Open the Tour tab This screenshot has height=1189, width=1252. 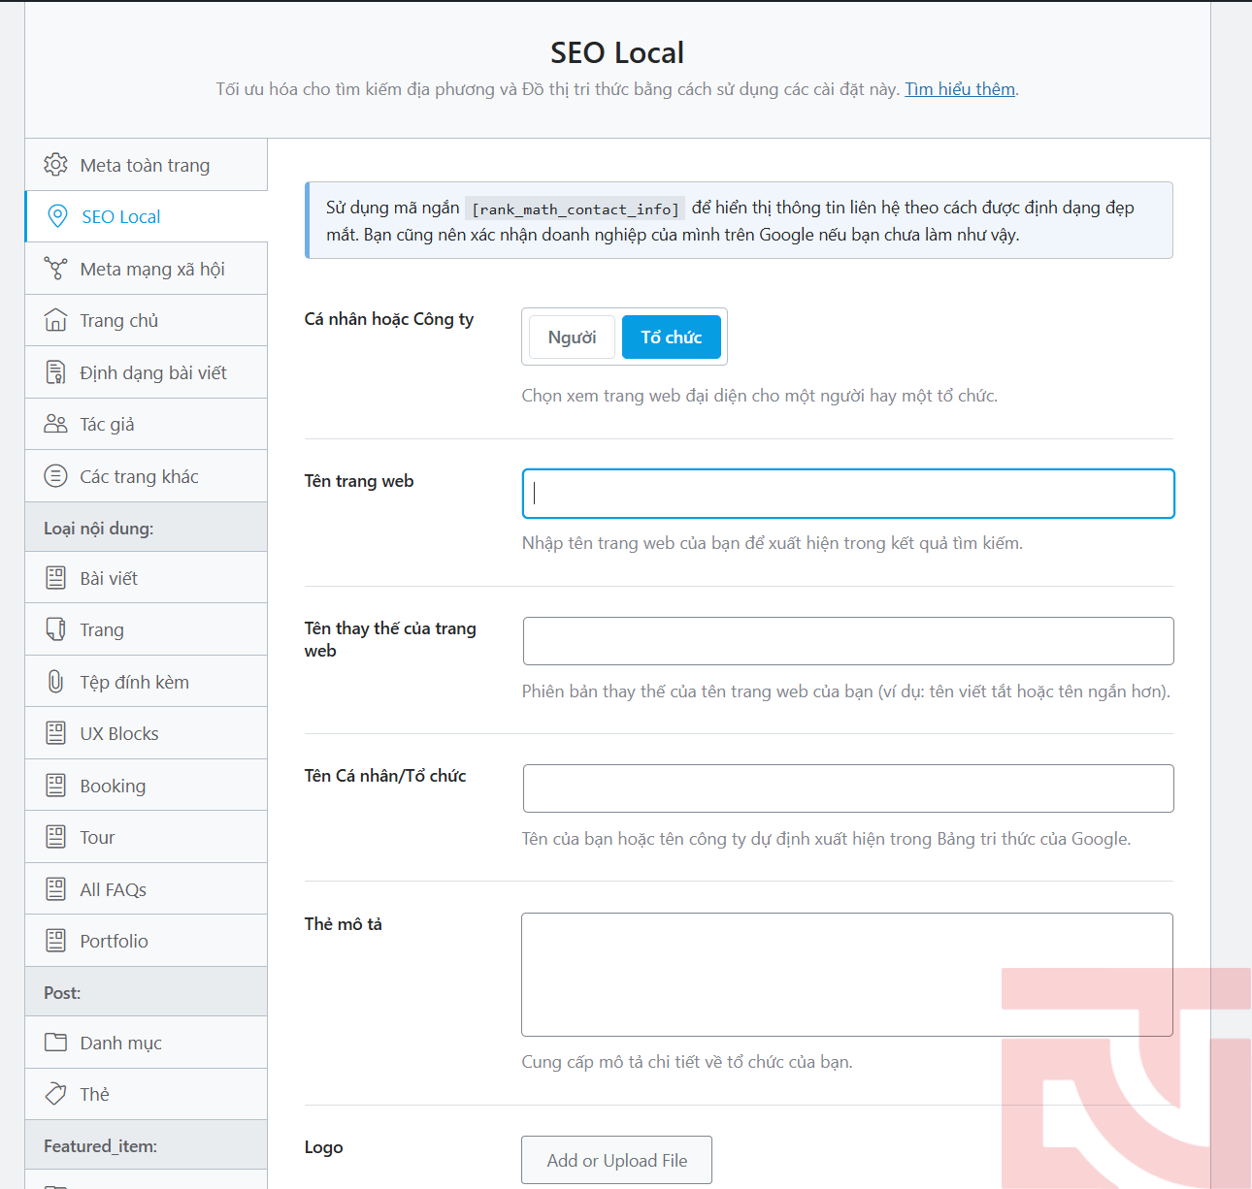(x=146, y=837)
